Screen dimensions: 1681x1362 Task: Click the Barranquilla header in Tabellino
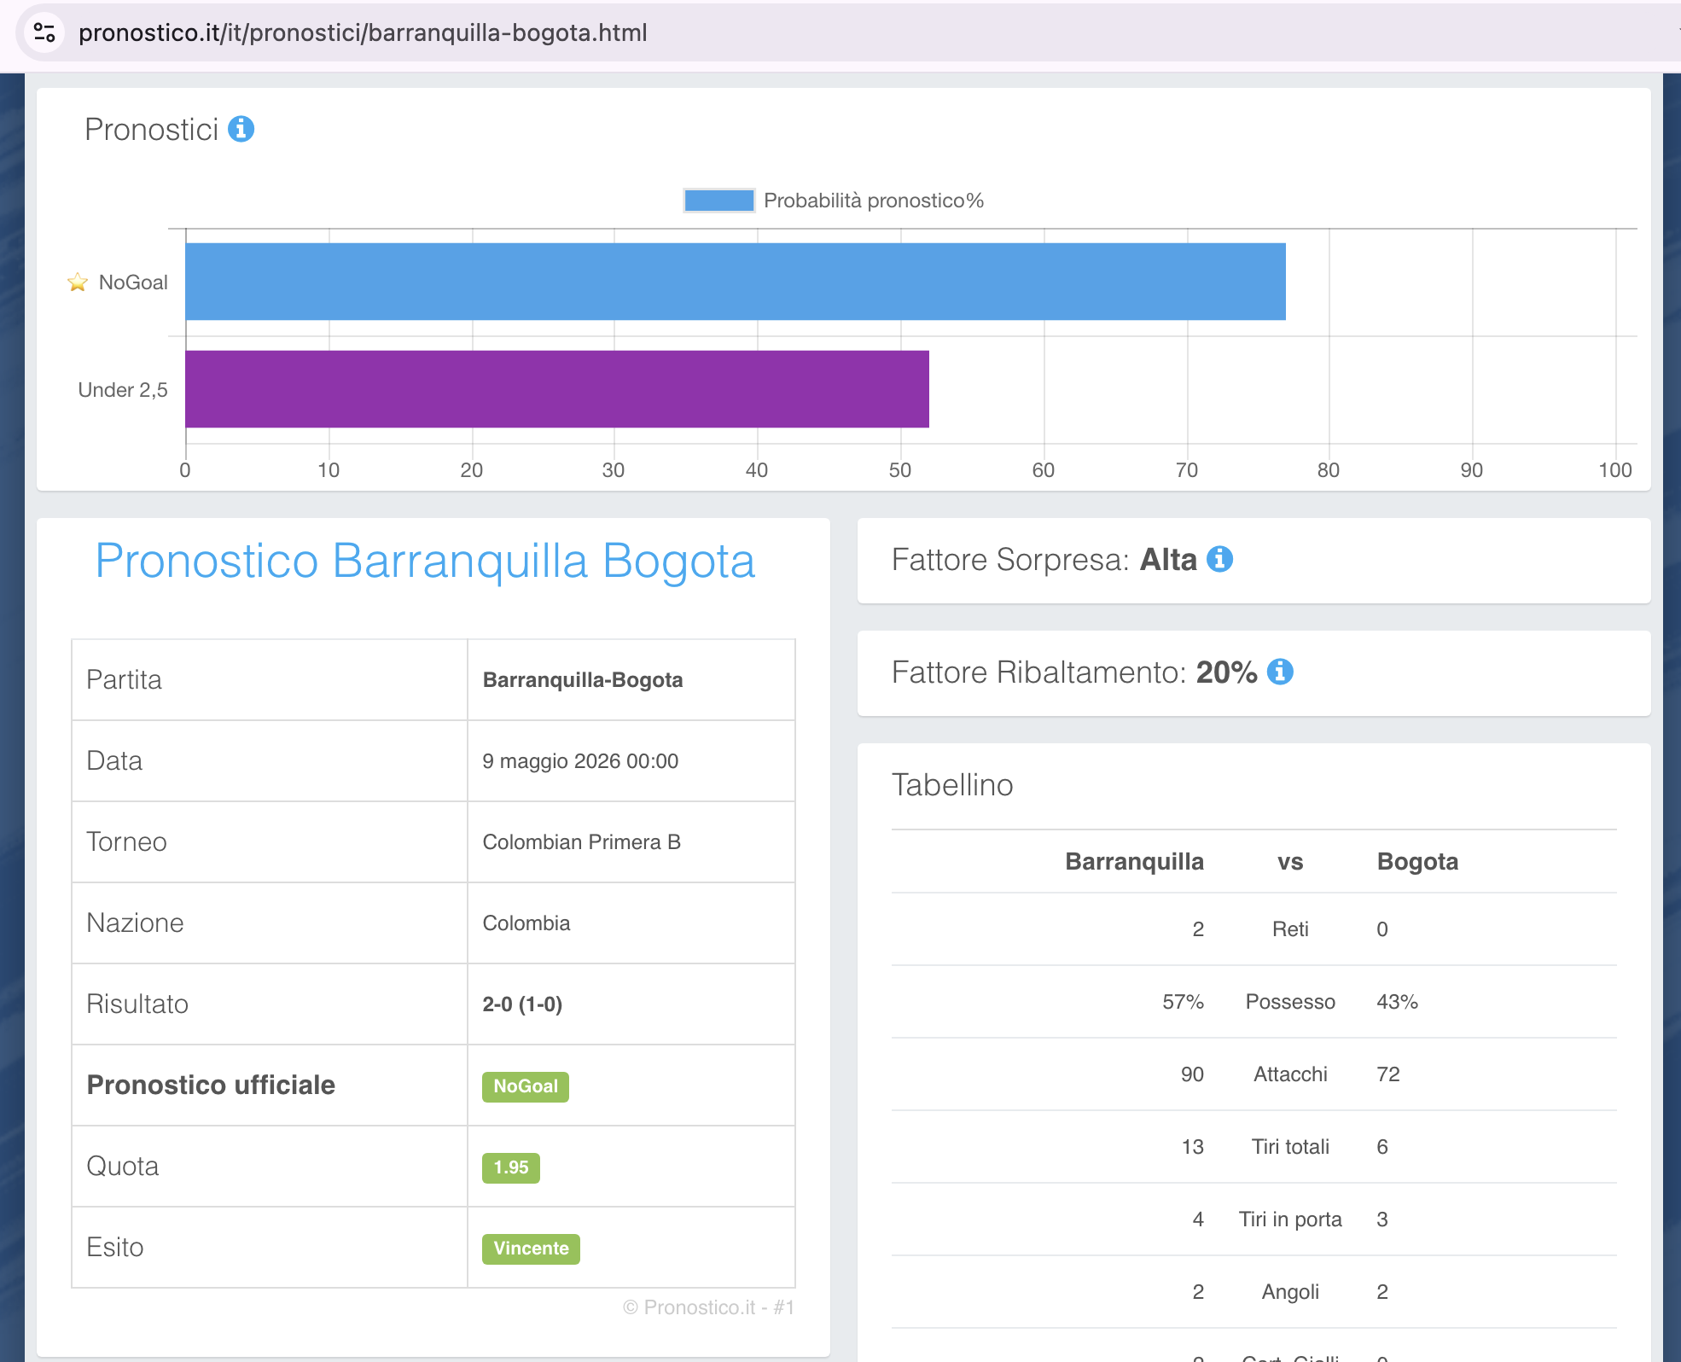pos(1134,861)
